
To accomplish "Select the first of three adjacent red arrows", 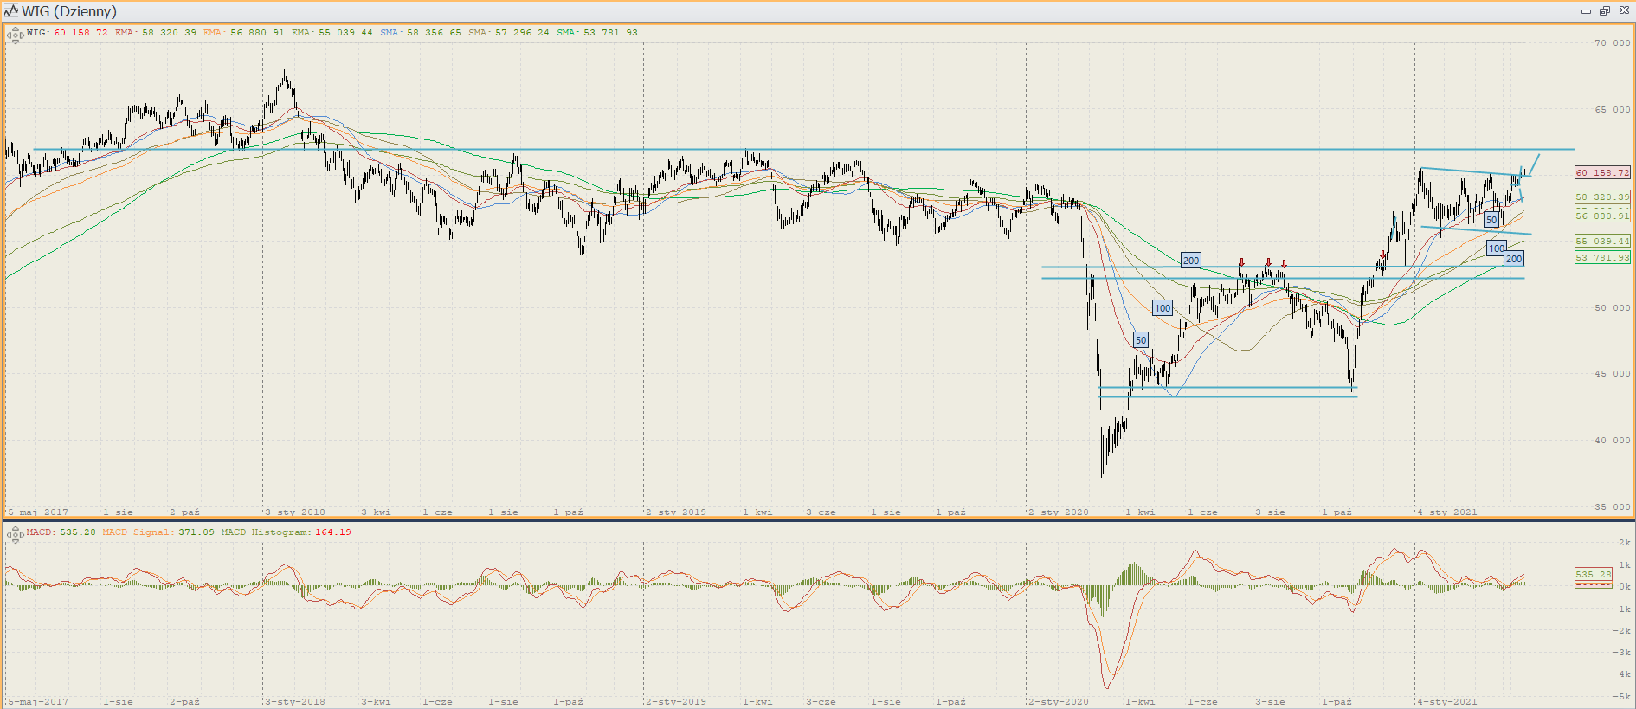I will point(1241,262).
